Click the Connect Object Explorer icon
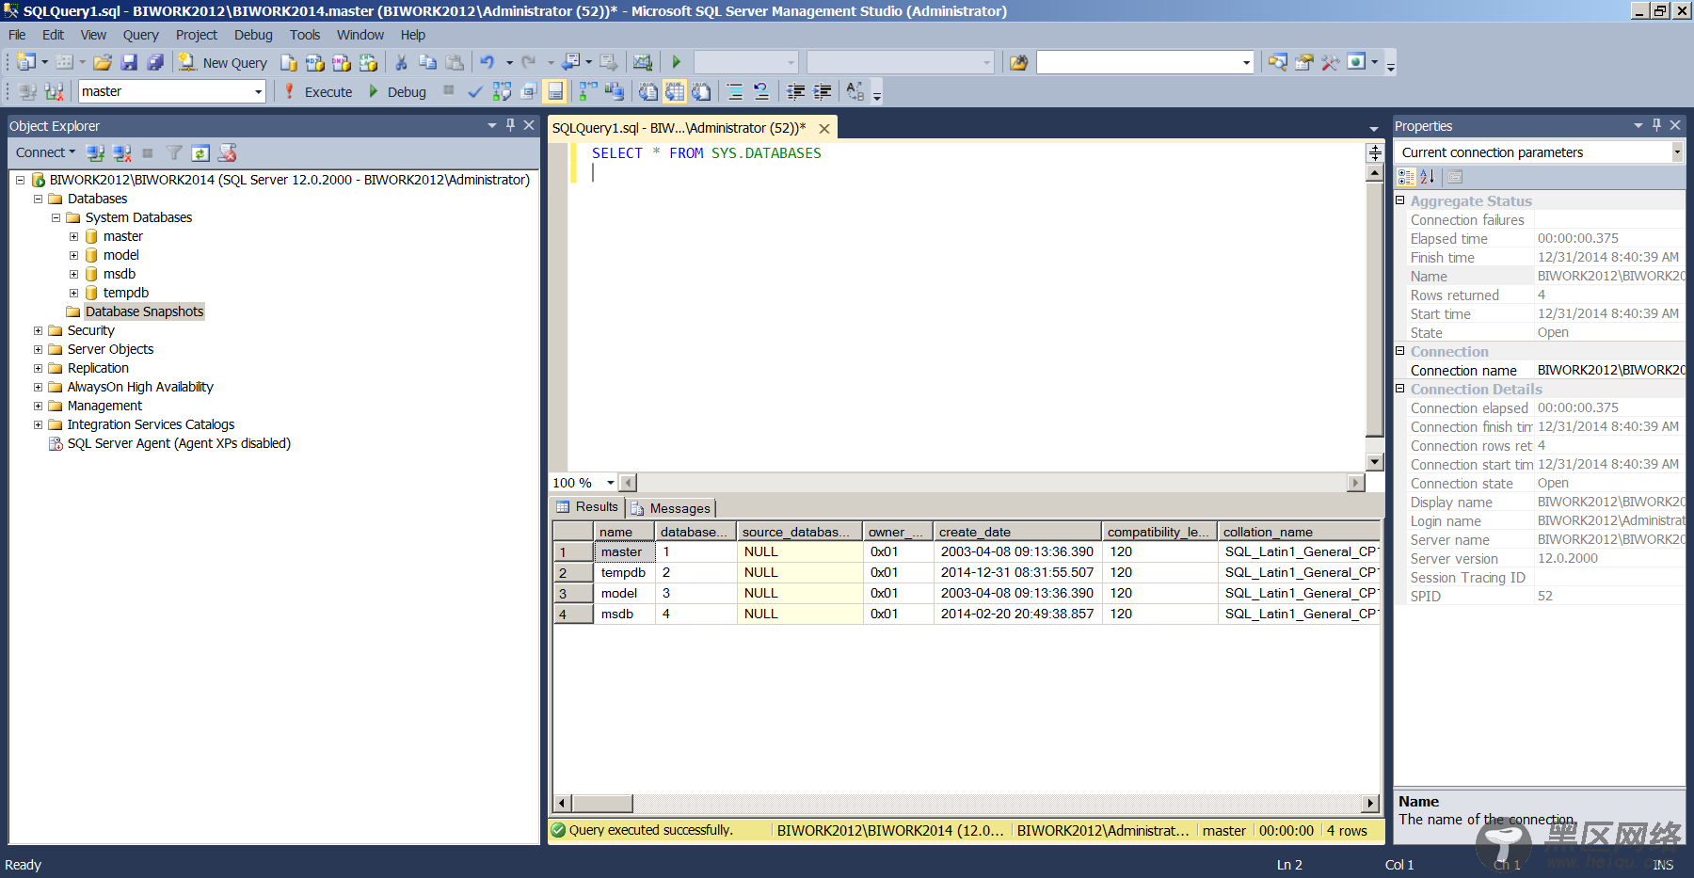 click(x=95, y=152)
